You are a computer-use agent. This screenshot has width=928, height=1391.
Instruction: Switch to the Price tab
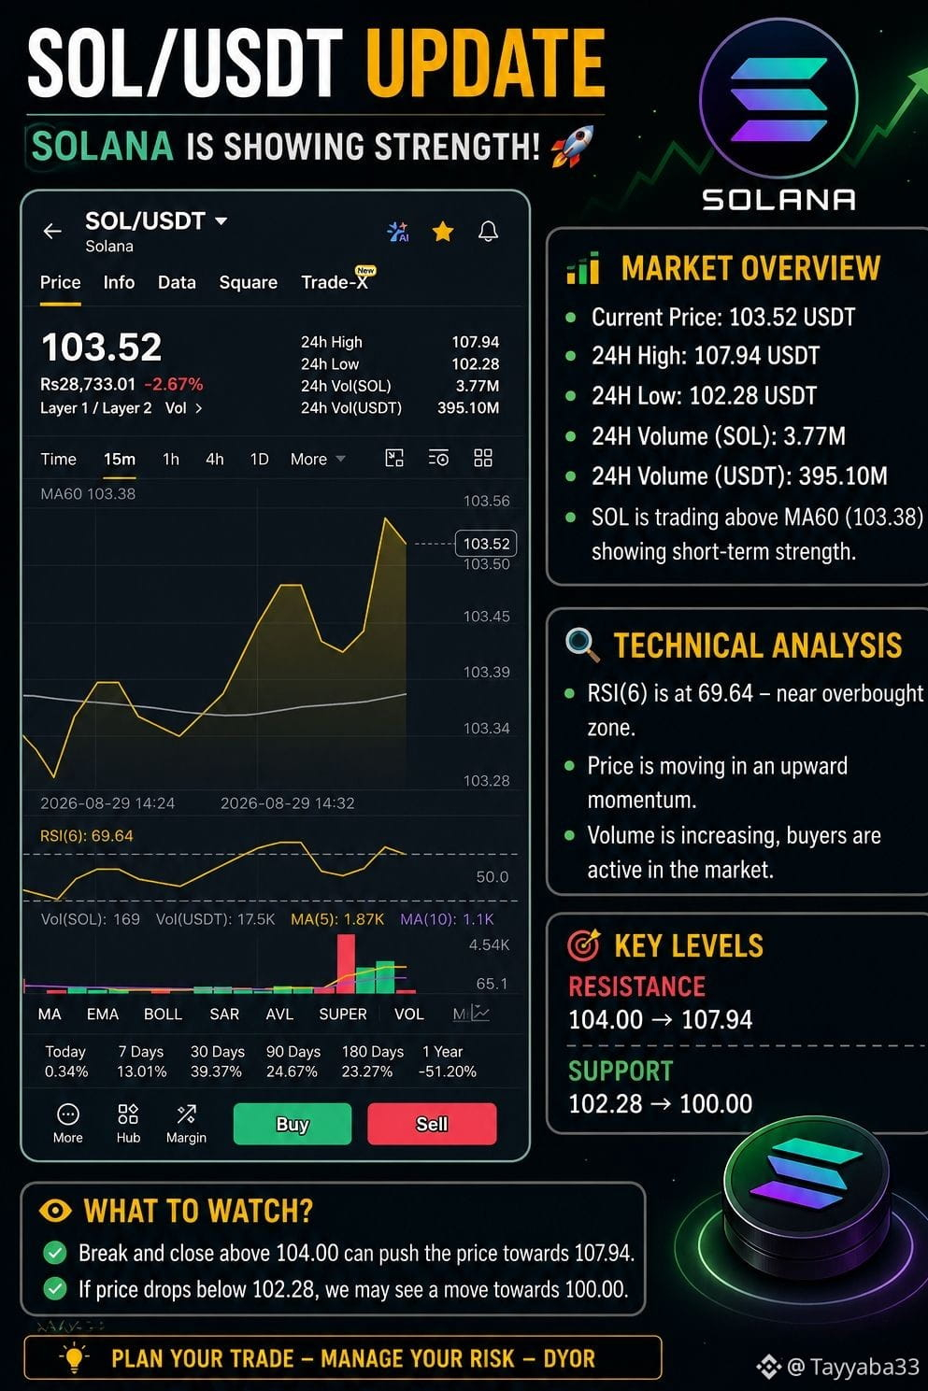click(60, 282)
